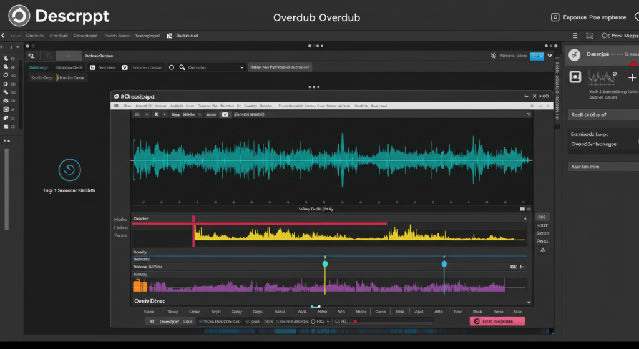The image size is (639, 349).
Task: Select the teal timeline marker handle
Action: pyautogui.click(x=324, y=264)
